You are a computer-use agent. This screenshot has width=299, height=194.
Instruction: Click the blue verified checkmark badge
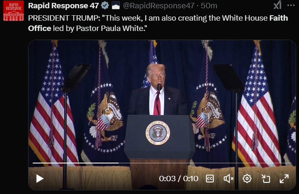coord(105,5)
